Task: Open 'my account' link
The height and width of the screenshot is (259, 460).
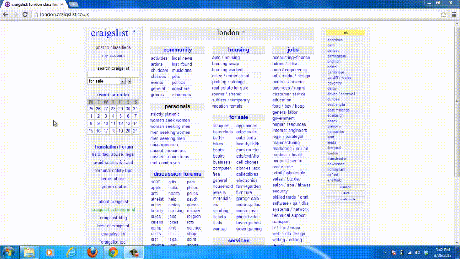Action: (x=113, y=56)
